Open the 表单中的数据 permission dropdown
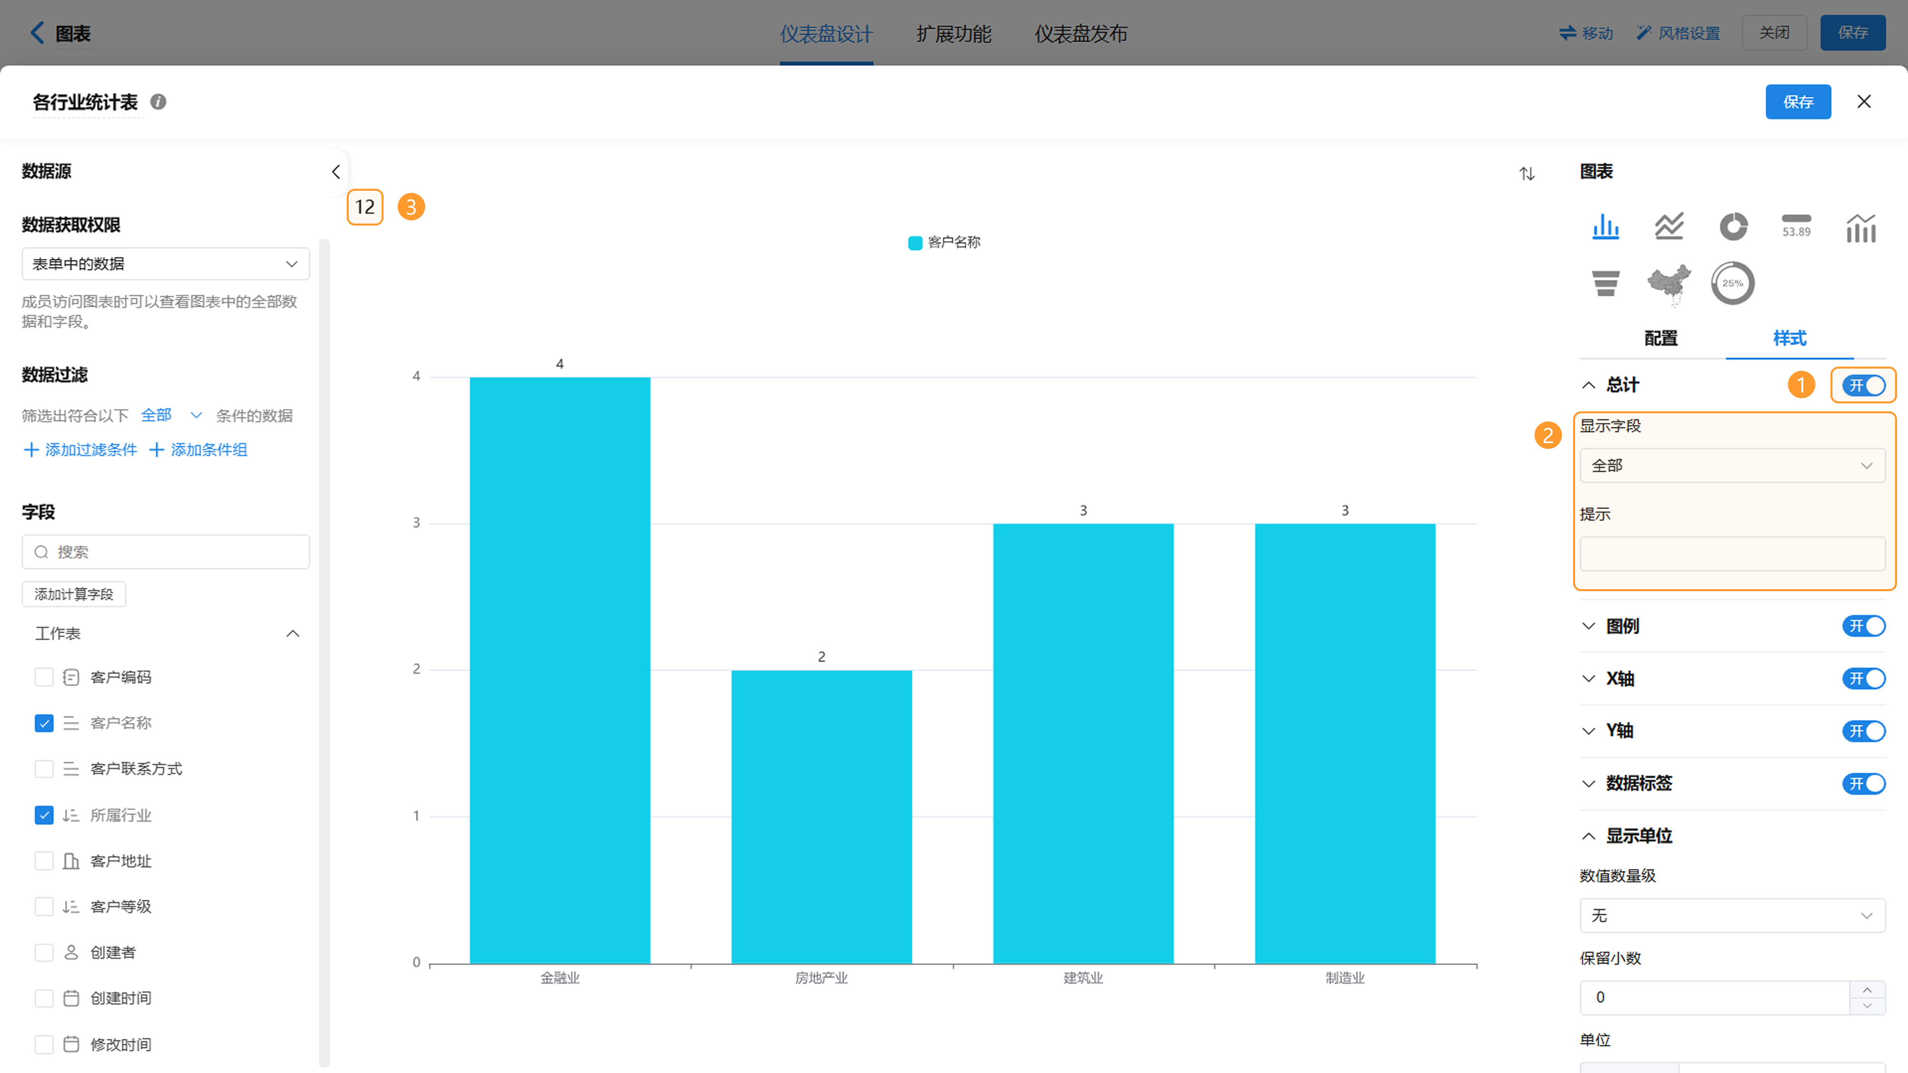Viewport: 1908px width, 1073px height. pyautogui.click(x=165, y=264)
